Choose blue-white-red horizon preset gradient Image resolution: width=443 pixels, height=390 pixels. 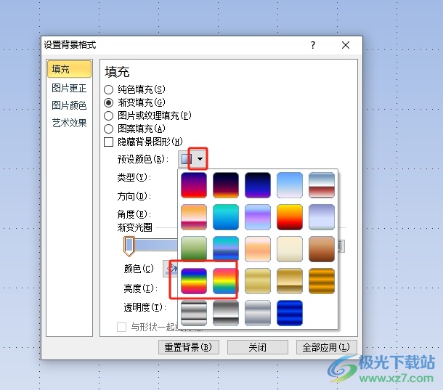click(x=322, y=185)
